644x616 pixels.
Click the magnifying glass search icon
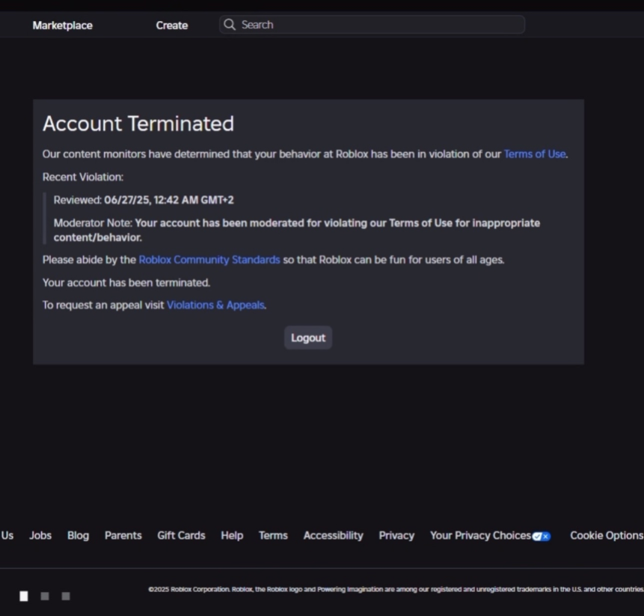pyautogui.click(x=230, y=25)
